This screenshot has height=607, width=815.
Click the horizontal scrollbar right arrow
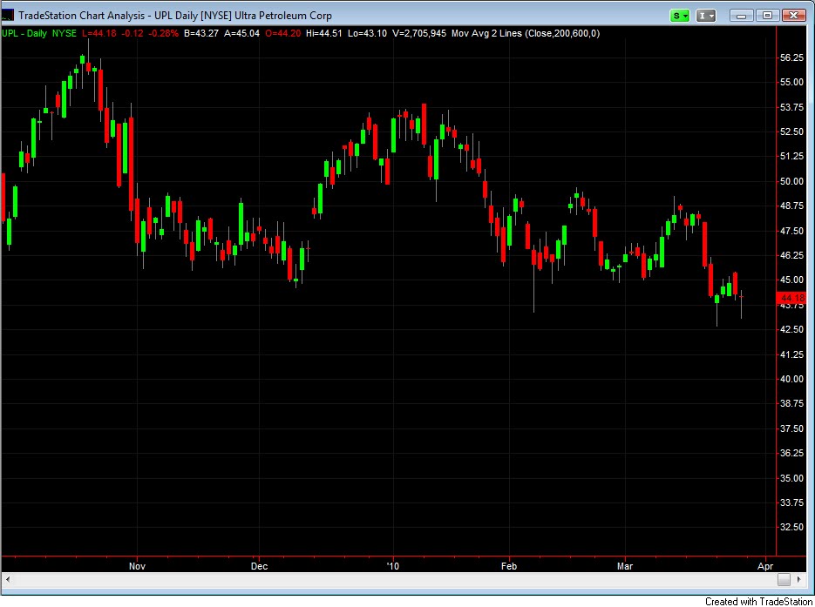point(799,579)
